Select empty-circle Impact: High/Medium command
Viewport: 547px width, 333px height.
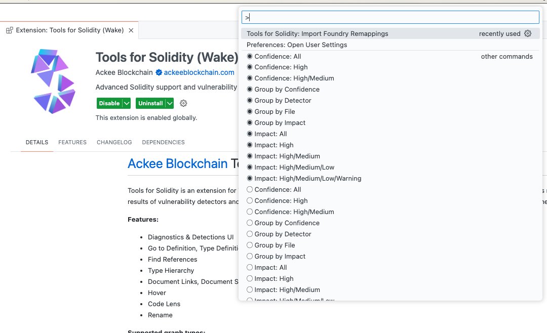(390, 290)
